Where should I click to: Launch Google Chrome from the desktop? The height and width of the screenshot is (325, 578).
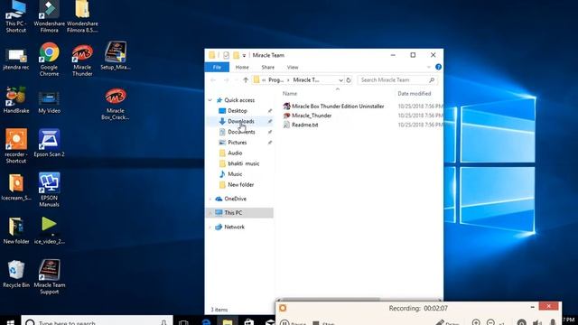(49, 59)
